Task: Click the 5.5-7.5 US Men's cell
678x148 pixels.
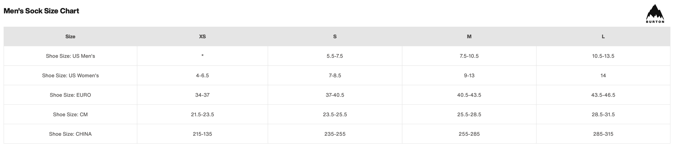Action: [335, 56]
